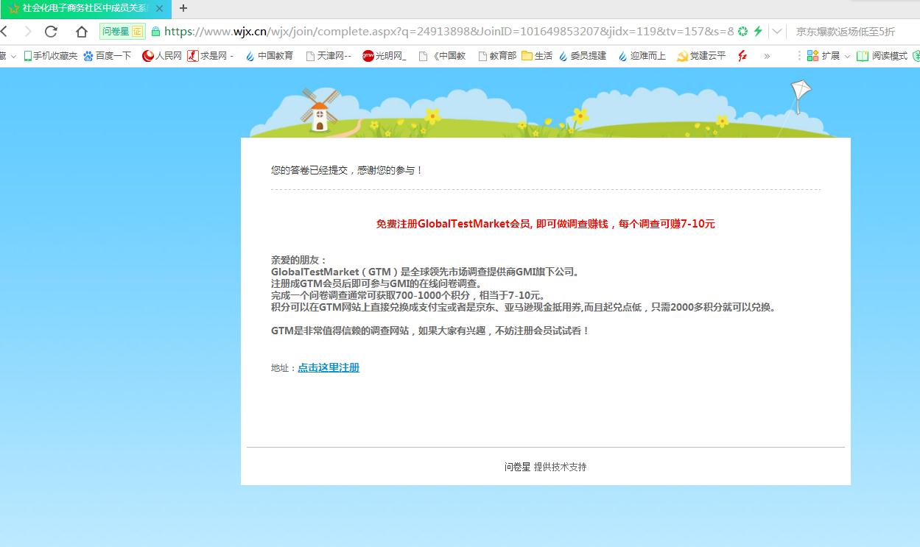Click the line starting 亲爱的朋友：
Viewport: 920px width, 547px height.
tap(299, 260)
